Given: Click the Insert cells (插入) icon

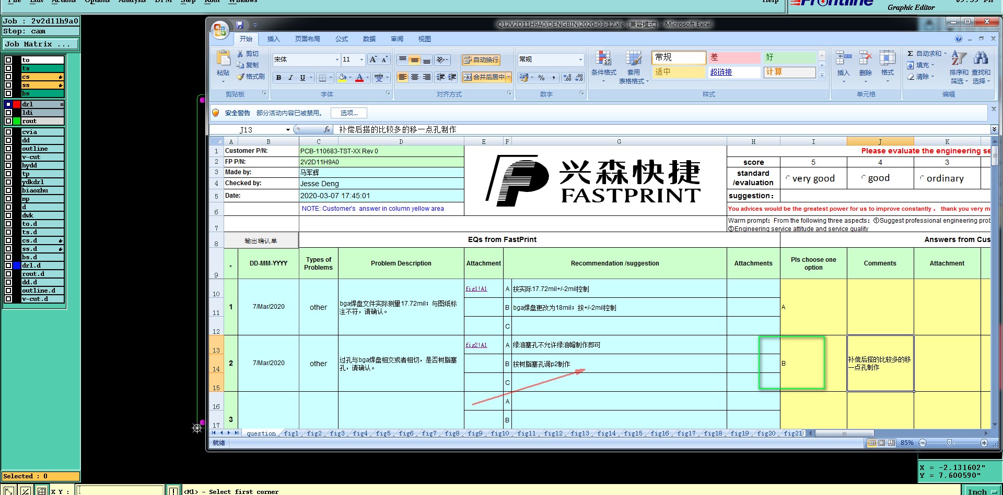Looking at the screenshot, I should tap(843, 58).
